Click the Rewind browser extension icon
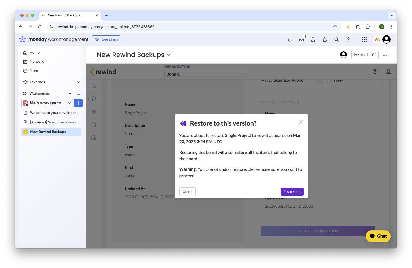This screenshot has height=268, width=412. point(348,27)
